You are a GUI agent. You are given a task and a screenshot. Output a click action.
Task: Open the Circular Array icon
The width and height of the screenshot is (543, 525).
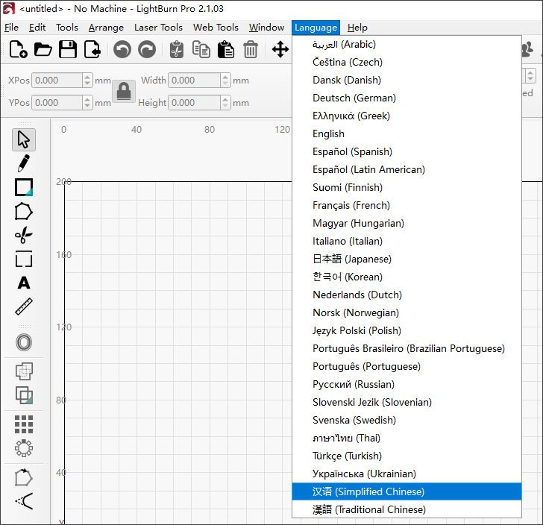pos(24,448)
